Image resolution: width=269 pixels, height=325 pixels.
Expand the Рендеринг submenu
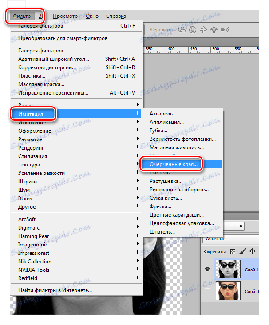point(76,148)
